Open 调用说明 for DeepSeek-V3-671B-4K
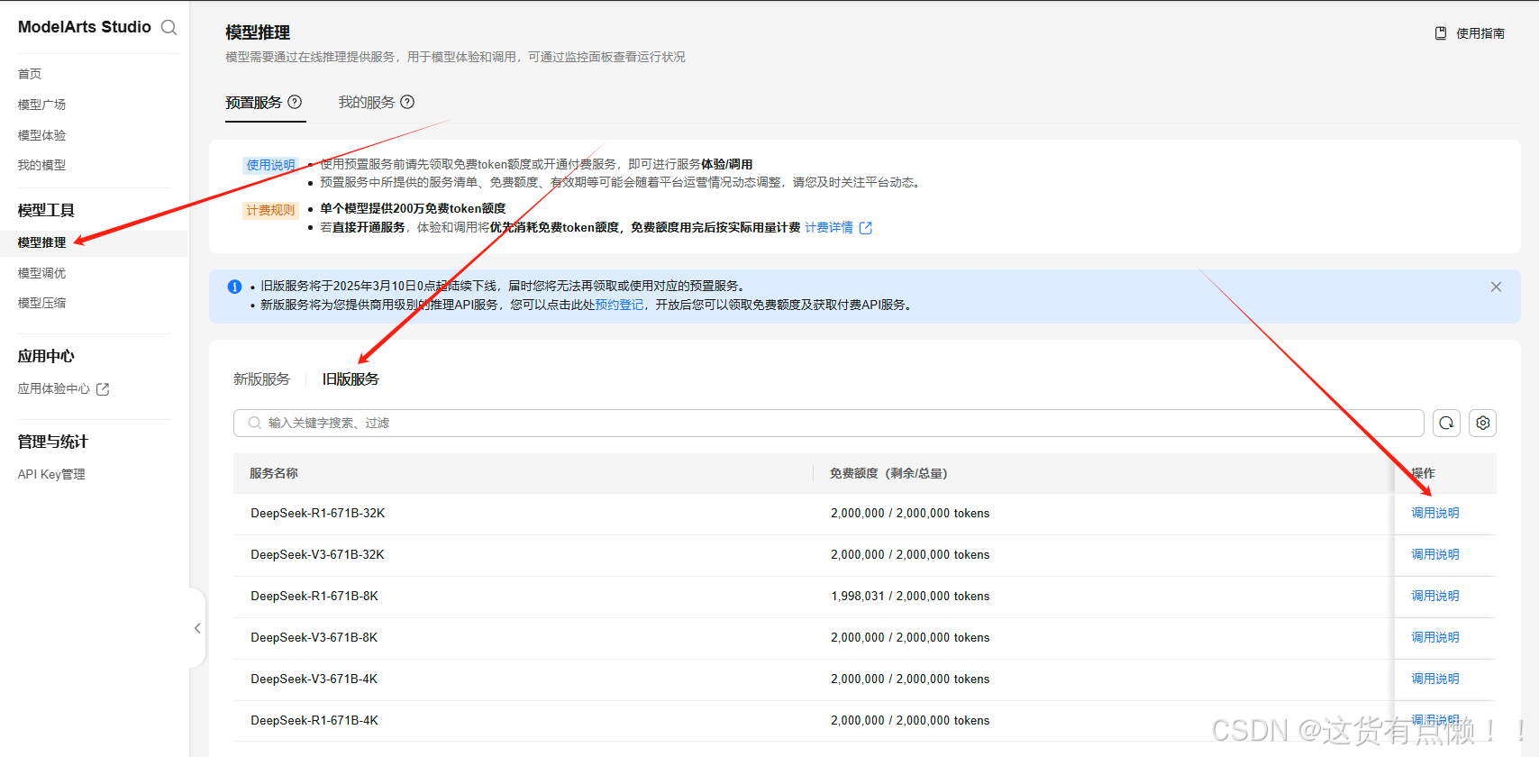This screenshot has height=757, width=1539. [x=1435, y=679]
